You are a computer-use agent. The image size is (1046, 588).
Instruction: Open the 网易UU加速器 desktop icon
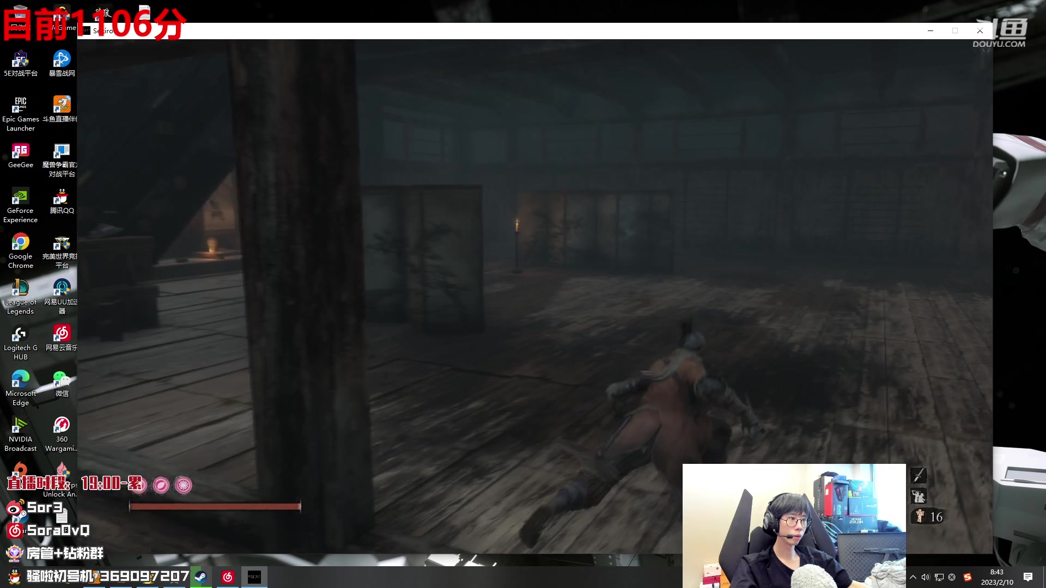[x=62, y=297]
